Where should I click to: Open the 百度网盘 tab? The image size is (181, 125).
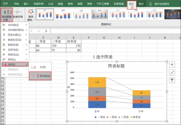click(x=119, y=4)
